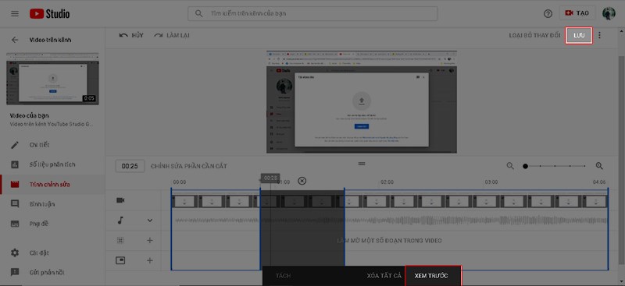Click the TÁCH split button
The image size is (625, 286).
tap(283, 276)
